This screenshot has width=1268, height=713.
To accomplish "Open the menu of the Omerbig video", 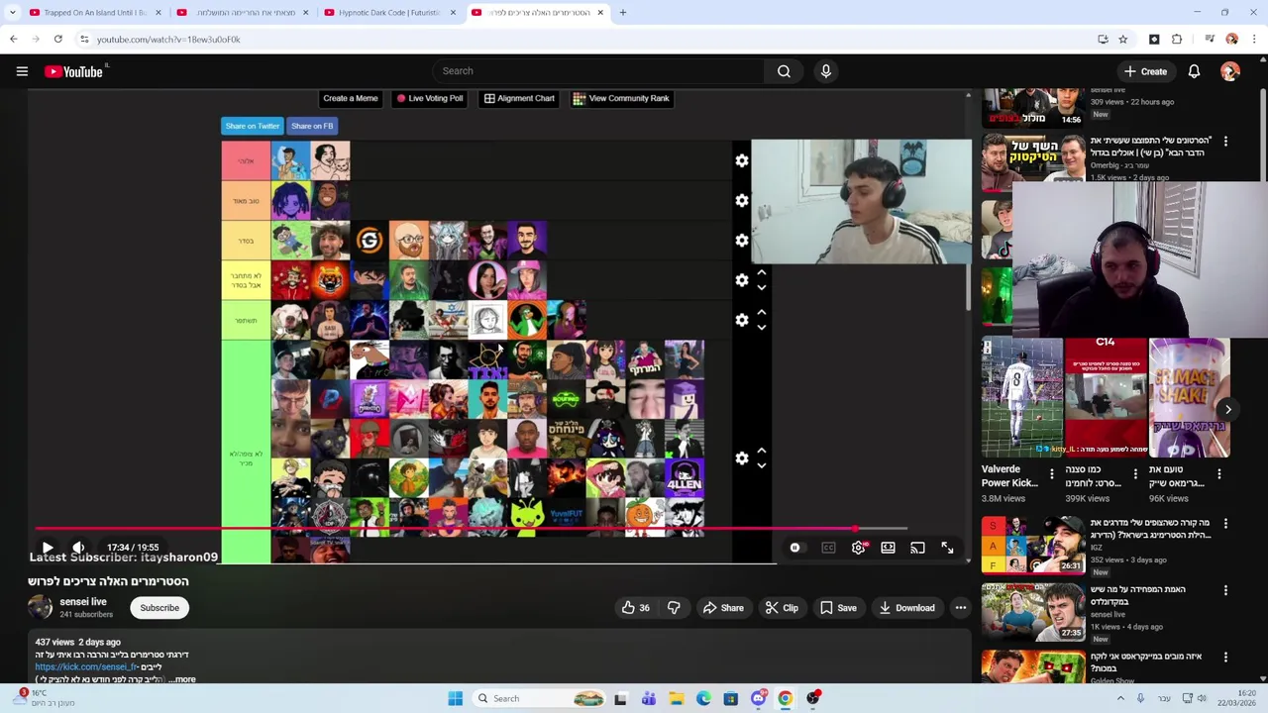I will [x=1225, y=142].
